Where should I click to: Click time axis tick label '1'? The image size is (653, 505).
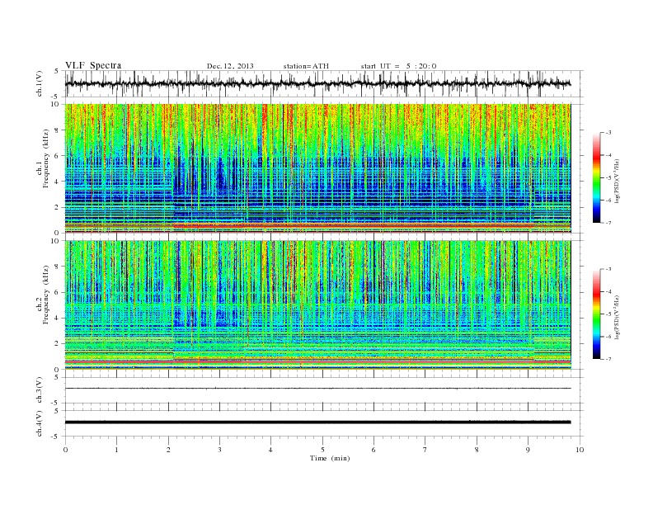pyautogui.click(x=116, y=450)
